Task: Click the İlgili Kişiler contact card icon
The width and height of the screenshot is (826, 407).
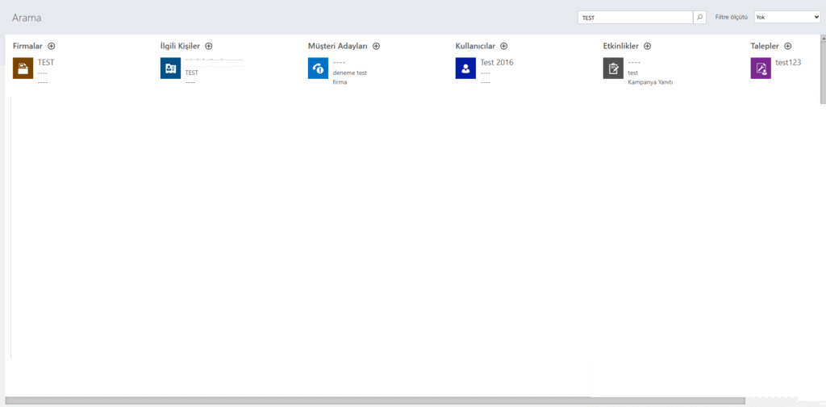Action: coord(170,69)
